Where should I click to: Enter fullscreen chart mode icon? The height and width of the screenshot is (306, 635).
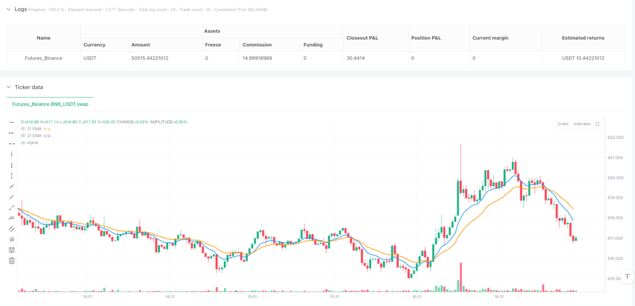pyautogui.click(x=598, y=124)
